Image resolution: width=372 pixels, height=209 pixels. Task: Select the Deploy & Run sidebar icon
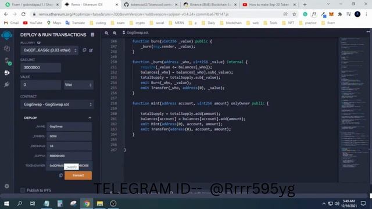click(6, 73)
